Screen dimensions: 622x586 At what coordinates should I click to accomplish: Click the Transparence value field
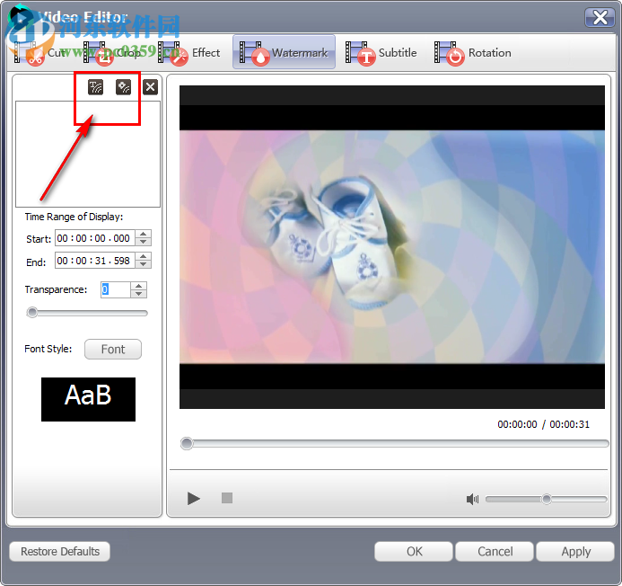116,289
